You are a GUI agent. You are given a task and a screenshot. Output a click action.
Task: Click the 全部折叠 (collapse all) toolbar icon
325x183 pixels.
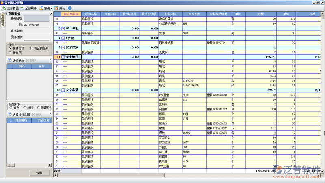point(4,8)
